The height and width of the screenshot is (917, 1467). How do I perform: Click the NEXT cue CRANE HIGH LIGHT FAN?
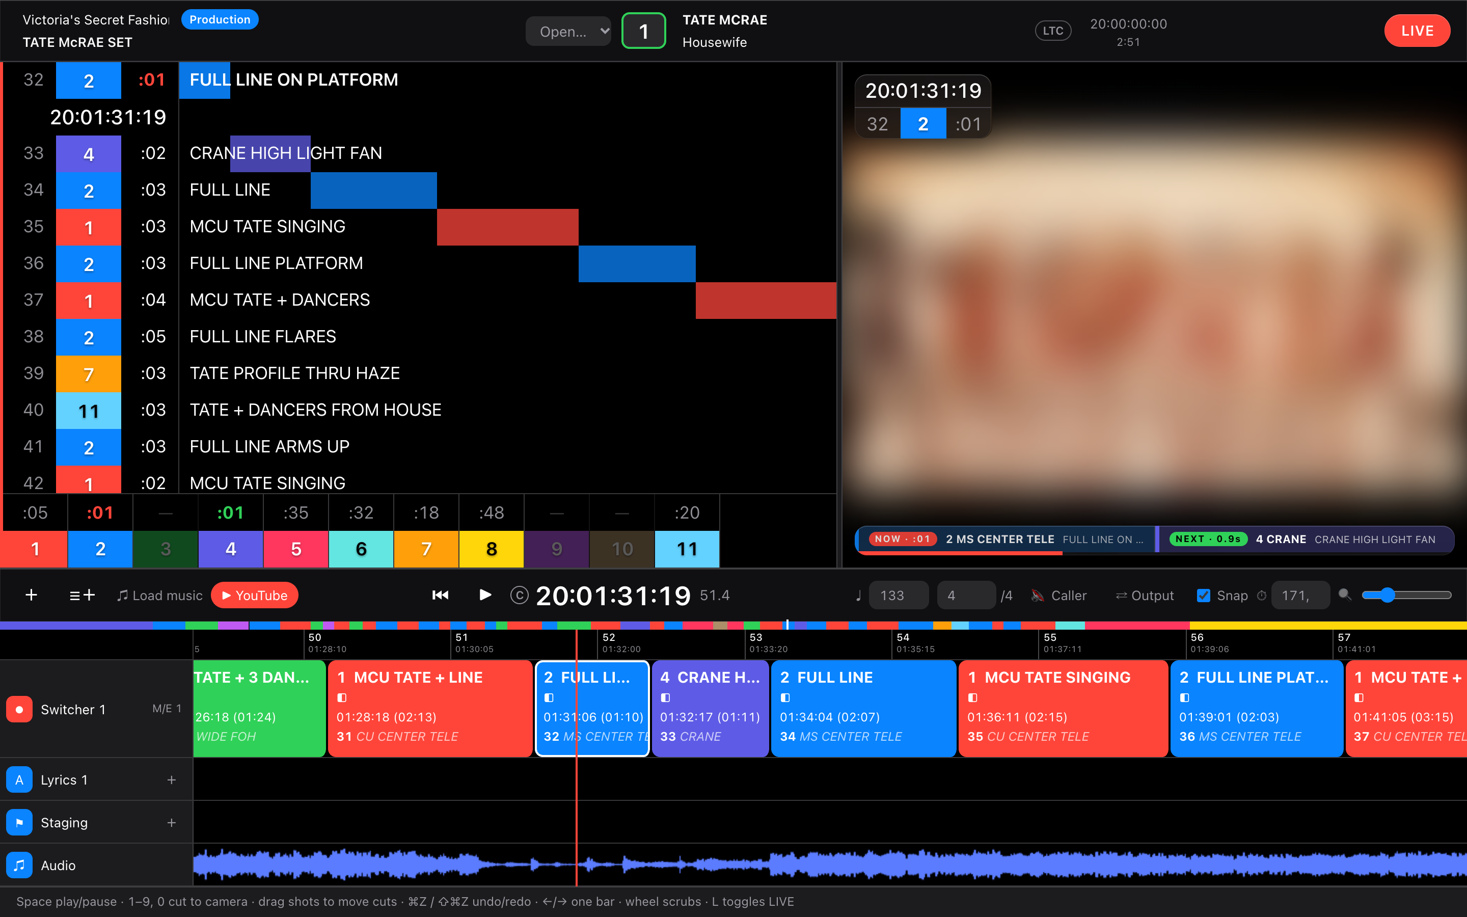[1305, 539]
